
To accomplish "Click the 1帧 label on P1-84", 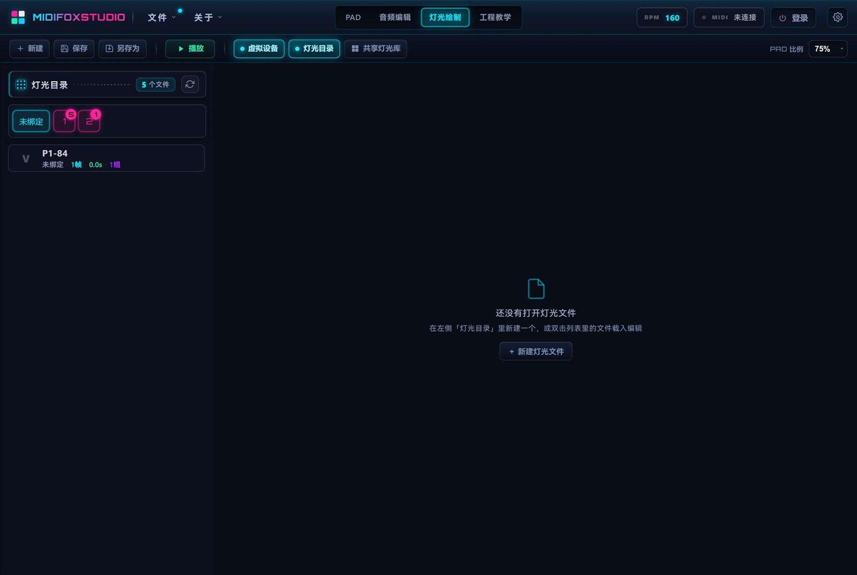I will click(77, 165).
